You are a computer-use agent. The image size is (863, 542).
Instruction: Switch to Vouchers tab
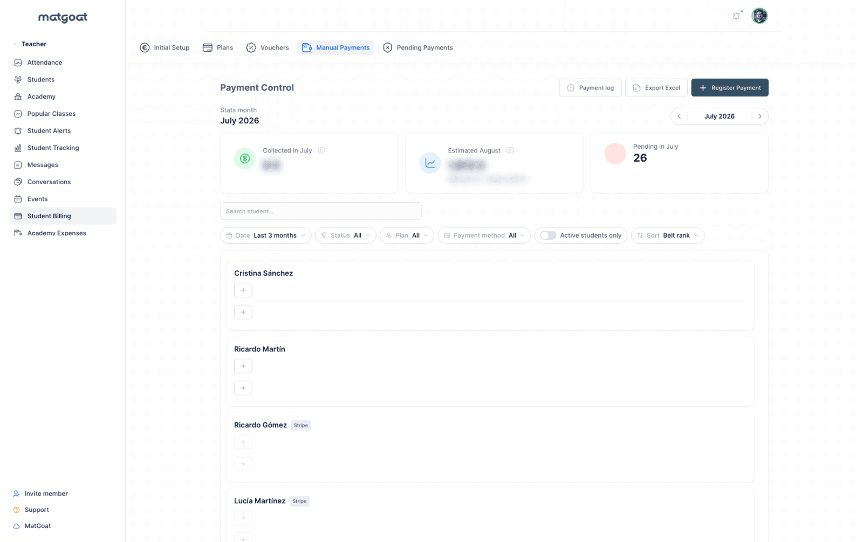pos(268,48)
